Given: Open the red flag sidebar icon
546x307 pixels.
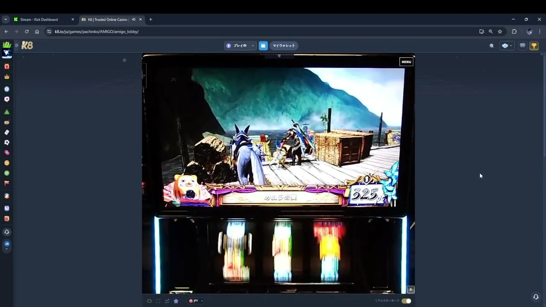Looking at the screenshot, I should tap(7, 183).
